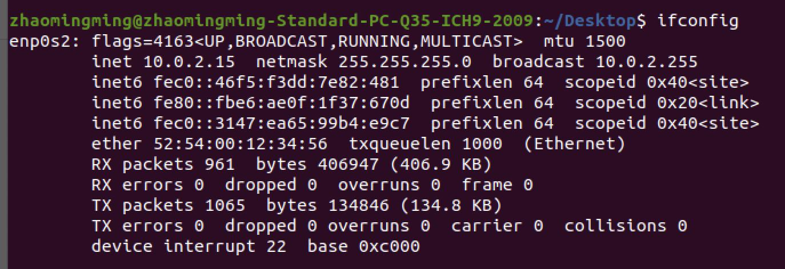
Task: Click the inet address 10.0.2.15
Action: point(194,62)
